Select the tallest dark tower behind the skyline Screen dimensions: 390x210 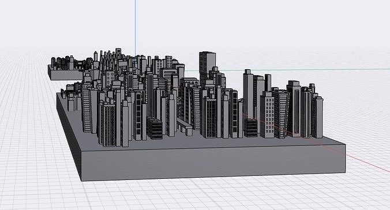(x=207, y=65)
